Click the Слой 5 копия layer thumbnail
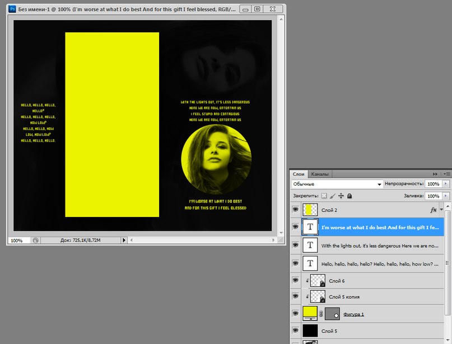This screenshot has height=344, width=452. click(318, 296)
